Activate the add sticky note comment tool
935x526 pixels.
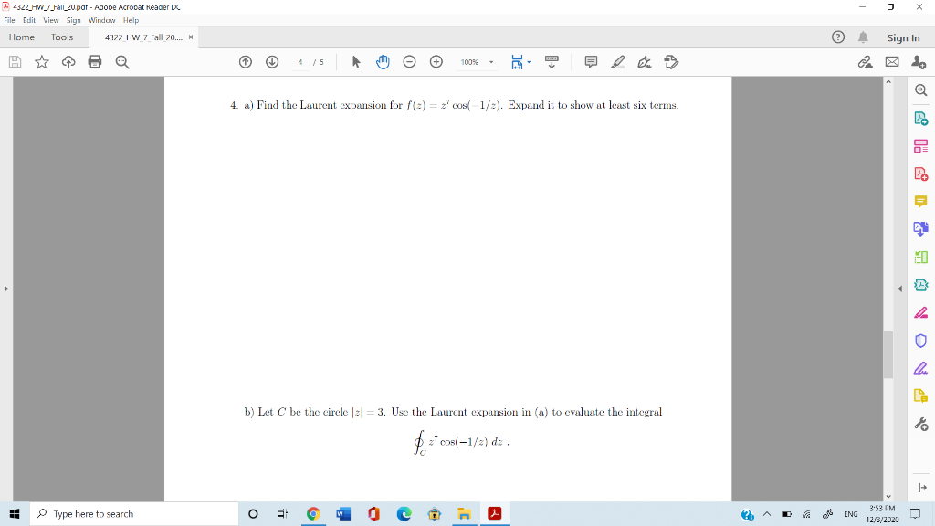(x=591, y=61)
